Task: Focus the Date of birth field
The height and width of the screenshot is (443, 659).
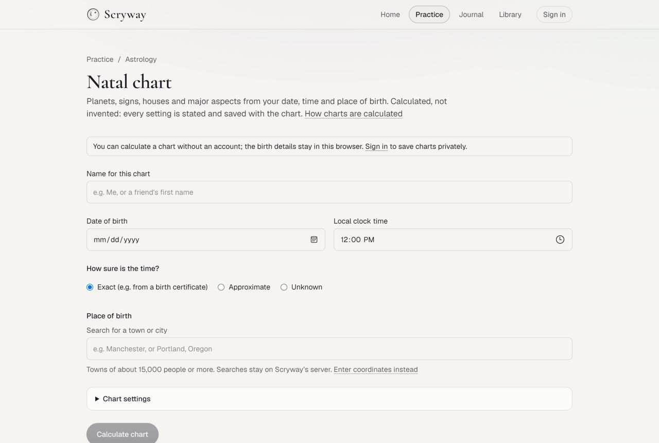Action: [206, 240]
